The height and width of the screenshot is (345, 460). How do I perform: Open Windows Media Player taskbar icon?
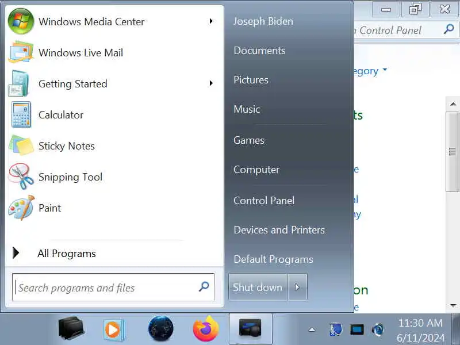(114, 329)
